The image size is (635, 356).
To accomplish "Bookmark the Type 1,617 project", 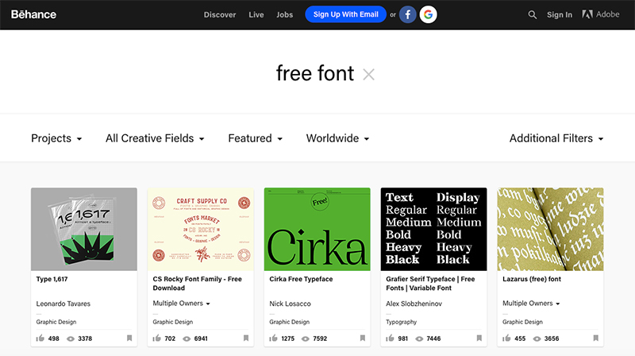I will tap(129, 339).
